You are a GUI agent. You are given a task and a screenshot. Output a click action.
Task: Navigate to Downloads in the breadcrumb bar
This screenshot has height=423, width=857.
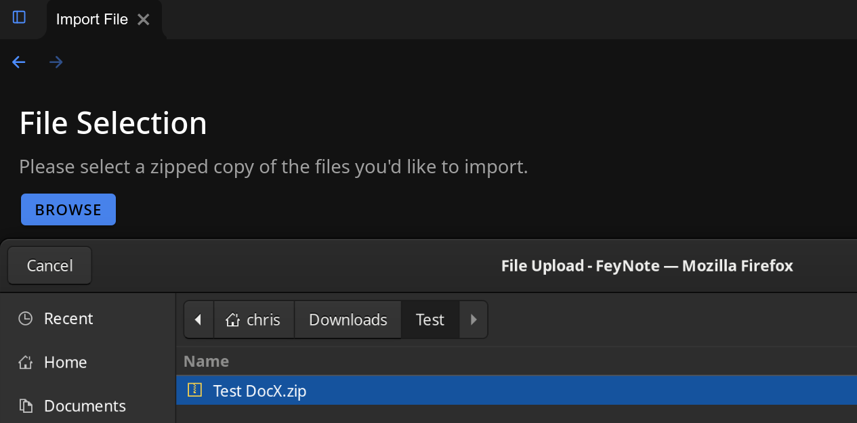(x=348, y=319)
